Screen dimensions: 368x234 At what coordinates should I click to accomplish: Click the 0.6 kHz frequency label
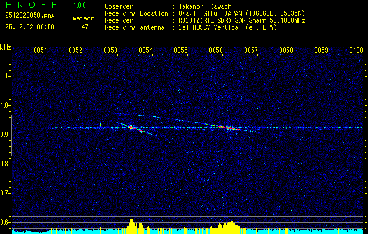[x=5, y=222]
